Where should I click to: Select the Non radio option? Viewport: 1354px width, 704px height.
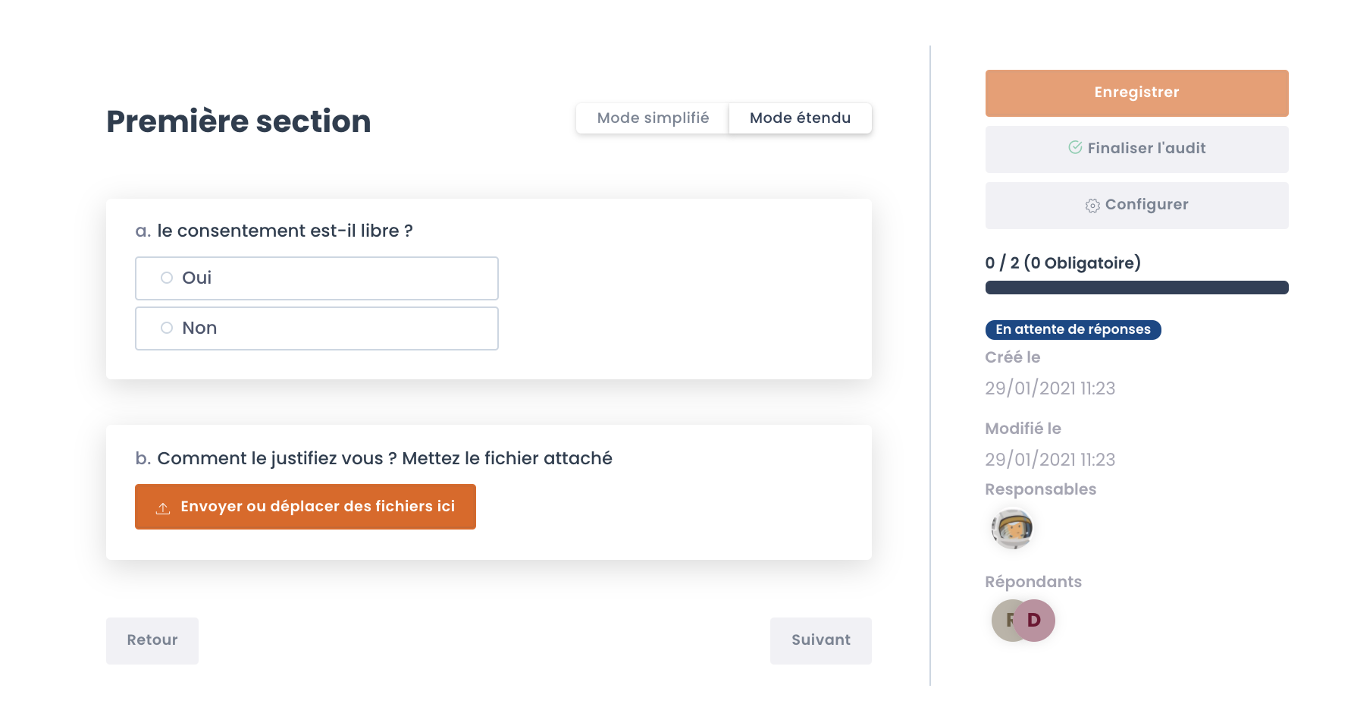(167, 328)
